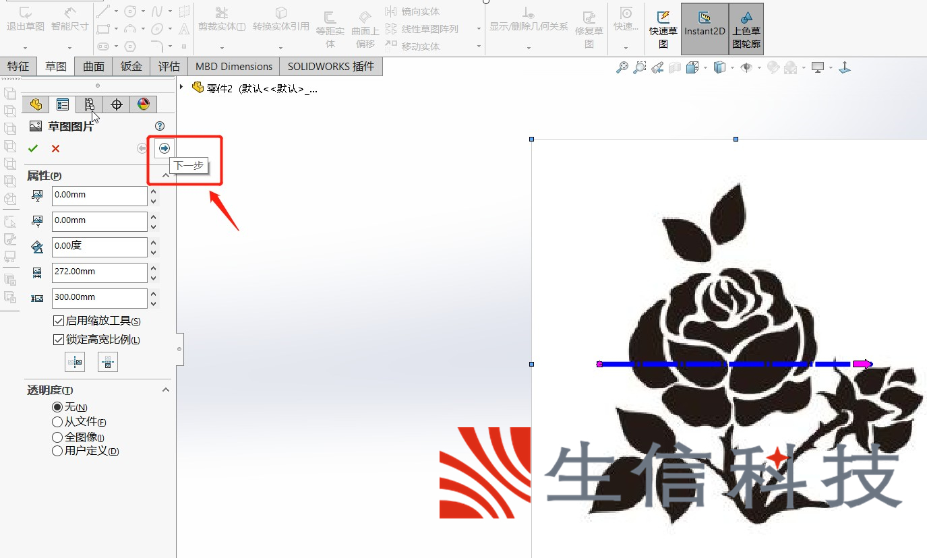
Task: Click the blue scale tool line
Action: pos(725,365)
